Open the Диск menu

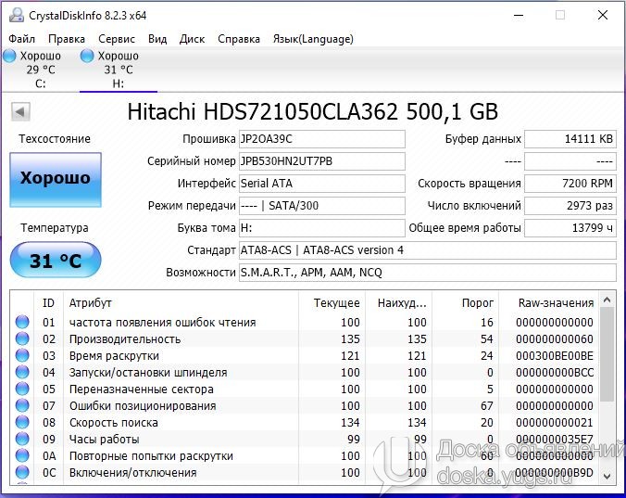[192, 39]
